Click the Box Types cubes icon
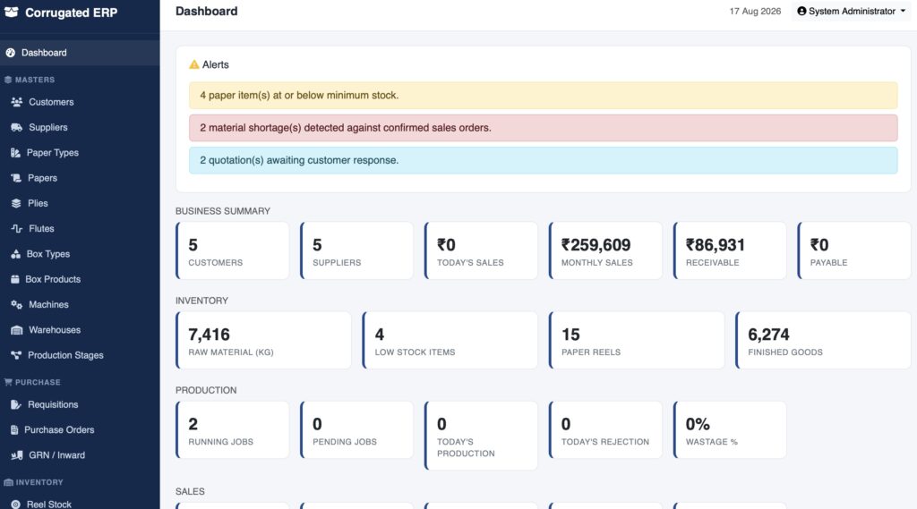This screenshot has width=917, height=509. [x=15, y=254]
